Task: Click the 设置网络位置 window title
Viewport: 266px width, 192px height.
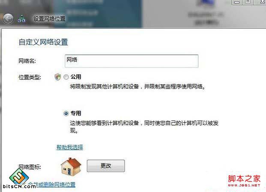Action: coord(49,19)
